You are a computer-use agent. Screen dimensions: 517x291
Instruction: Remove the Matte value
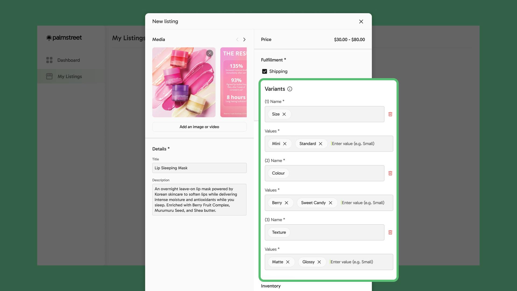(x=288, y=262)
